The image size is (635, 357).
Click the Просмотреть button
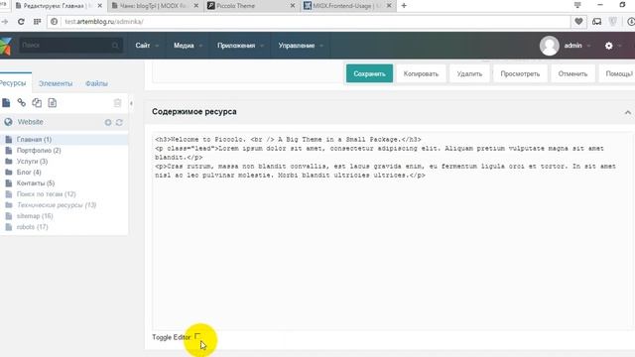520,73
